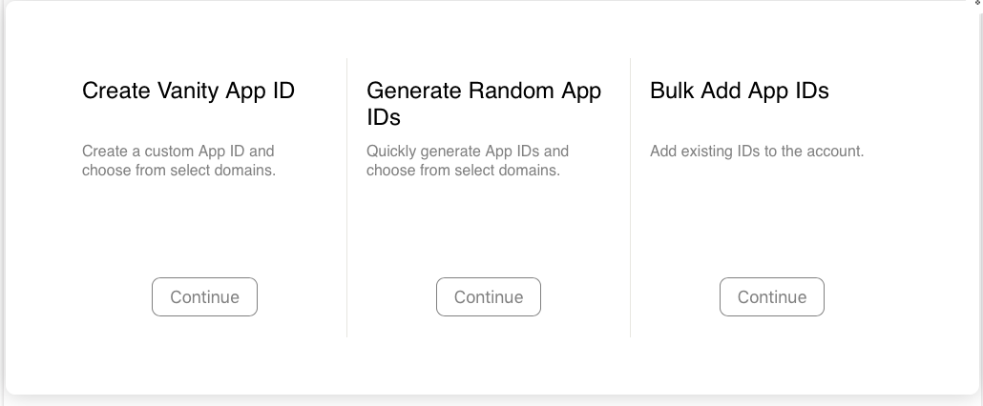Image resolution: width=983 pixels, height=406 pixels.
Task: Click Continue under Bulk Add App IDs
Action: coord(771,296)
